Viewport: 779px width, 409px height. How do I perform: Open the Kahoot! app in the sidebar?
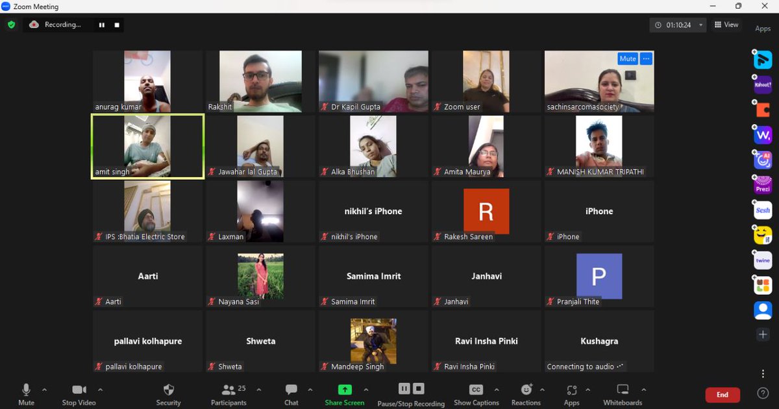pos(763,85)
